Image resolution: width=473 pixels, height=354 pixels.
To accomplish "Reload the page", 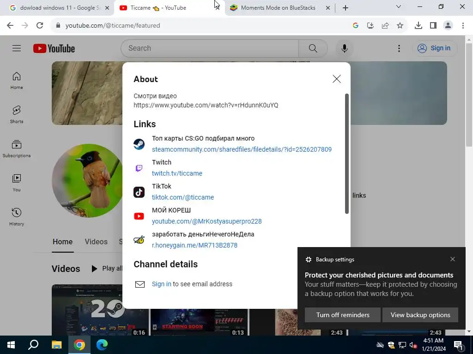I will click(x=40, y=26).
